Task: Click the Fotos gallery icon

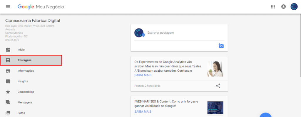Action: pyautogui.click(x=8, y=113)
